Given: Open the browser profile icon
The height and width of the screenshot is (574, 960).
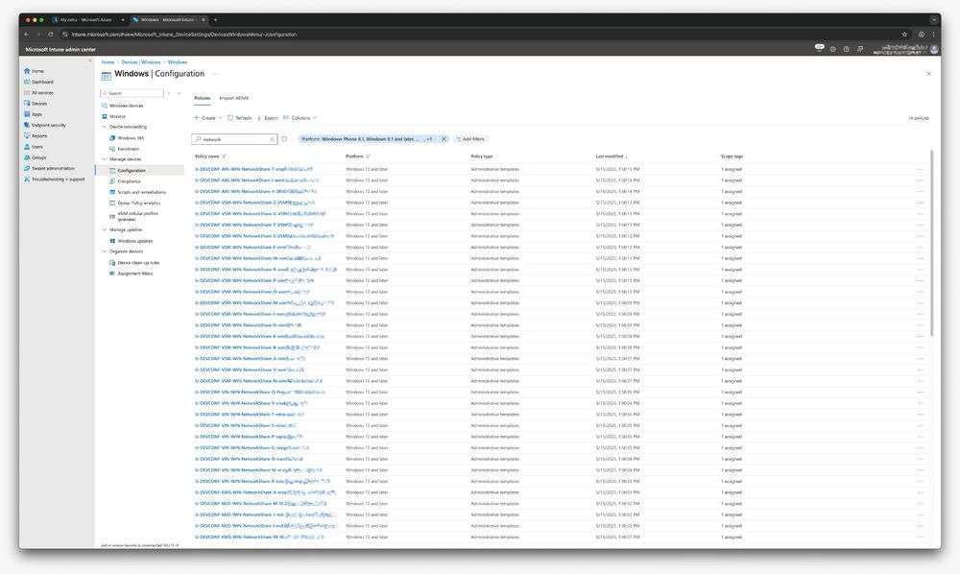Looking at the screenshot, I should [921, 35].
